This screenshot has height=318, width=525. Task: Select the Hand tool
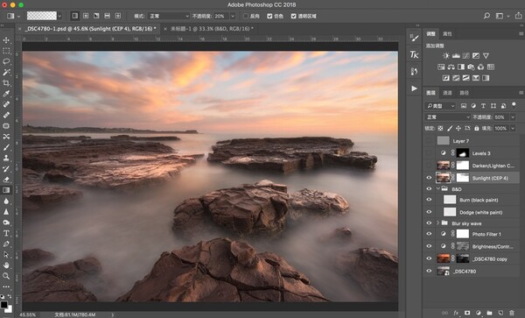tap(6, 265)
